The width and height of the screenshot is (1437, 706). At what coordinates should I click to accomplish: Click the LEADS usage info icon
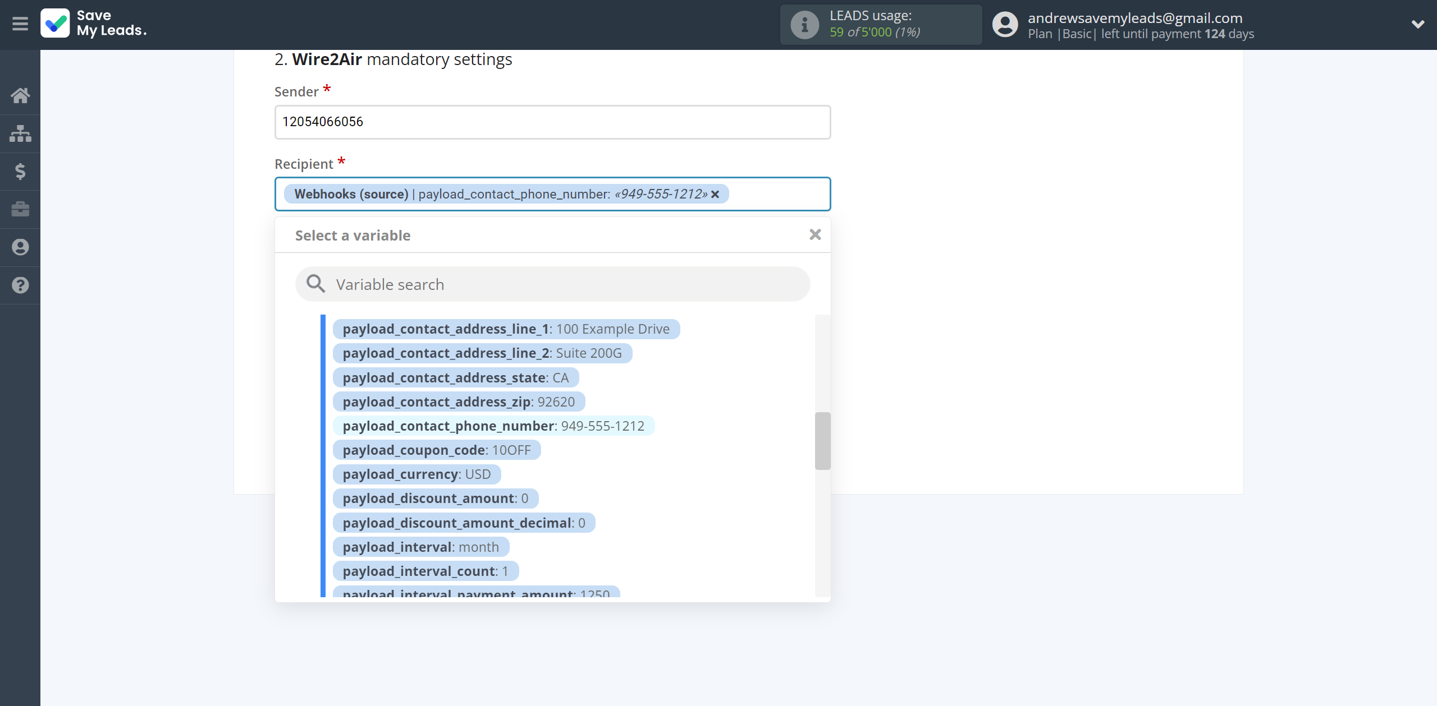(x=804, y=25)
